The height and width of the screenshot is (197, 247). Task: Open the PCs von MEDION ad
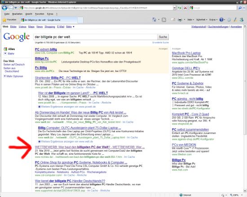tap(184, 145)
